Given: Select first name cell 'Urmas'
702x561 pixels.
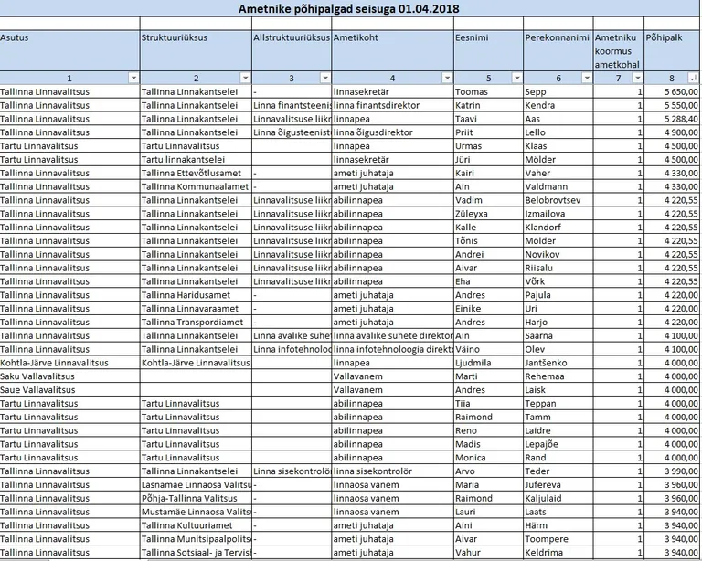Looking at the screenshot, I should point(488,146).
